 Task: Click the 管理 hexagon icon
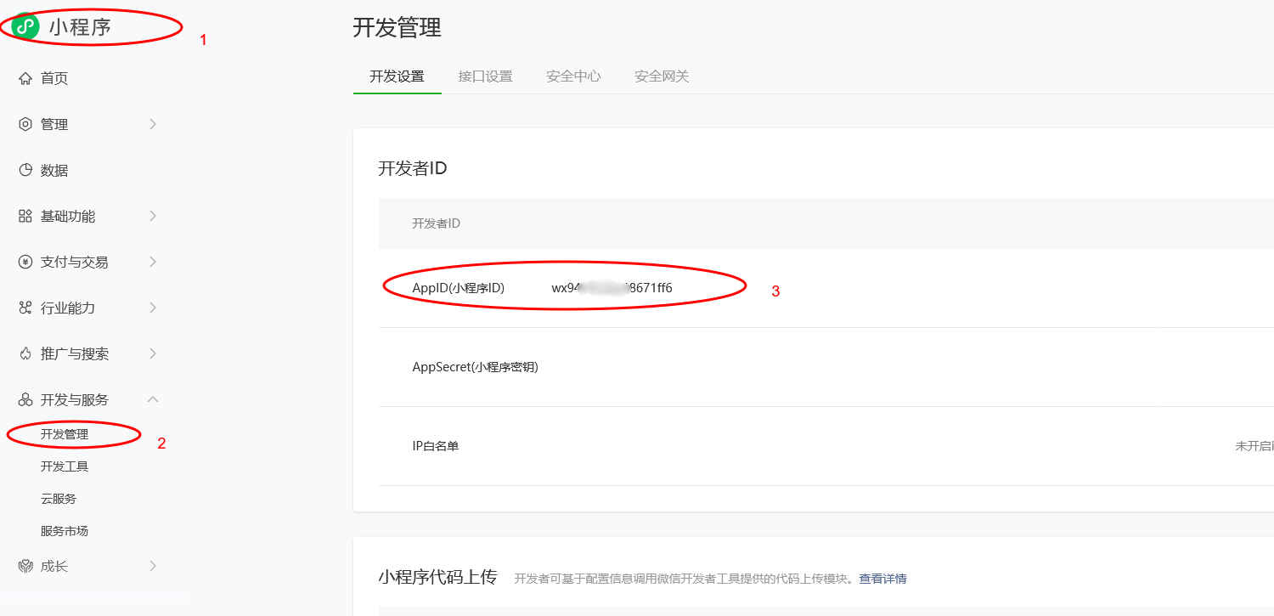coord(25,124)
